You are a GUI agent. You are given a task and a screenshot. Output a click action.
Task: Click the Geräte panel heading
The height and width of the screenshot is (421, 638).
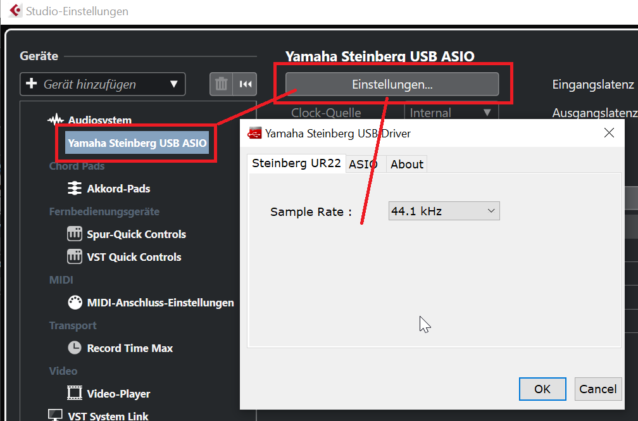pos(39,56)
